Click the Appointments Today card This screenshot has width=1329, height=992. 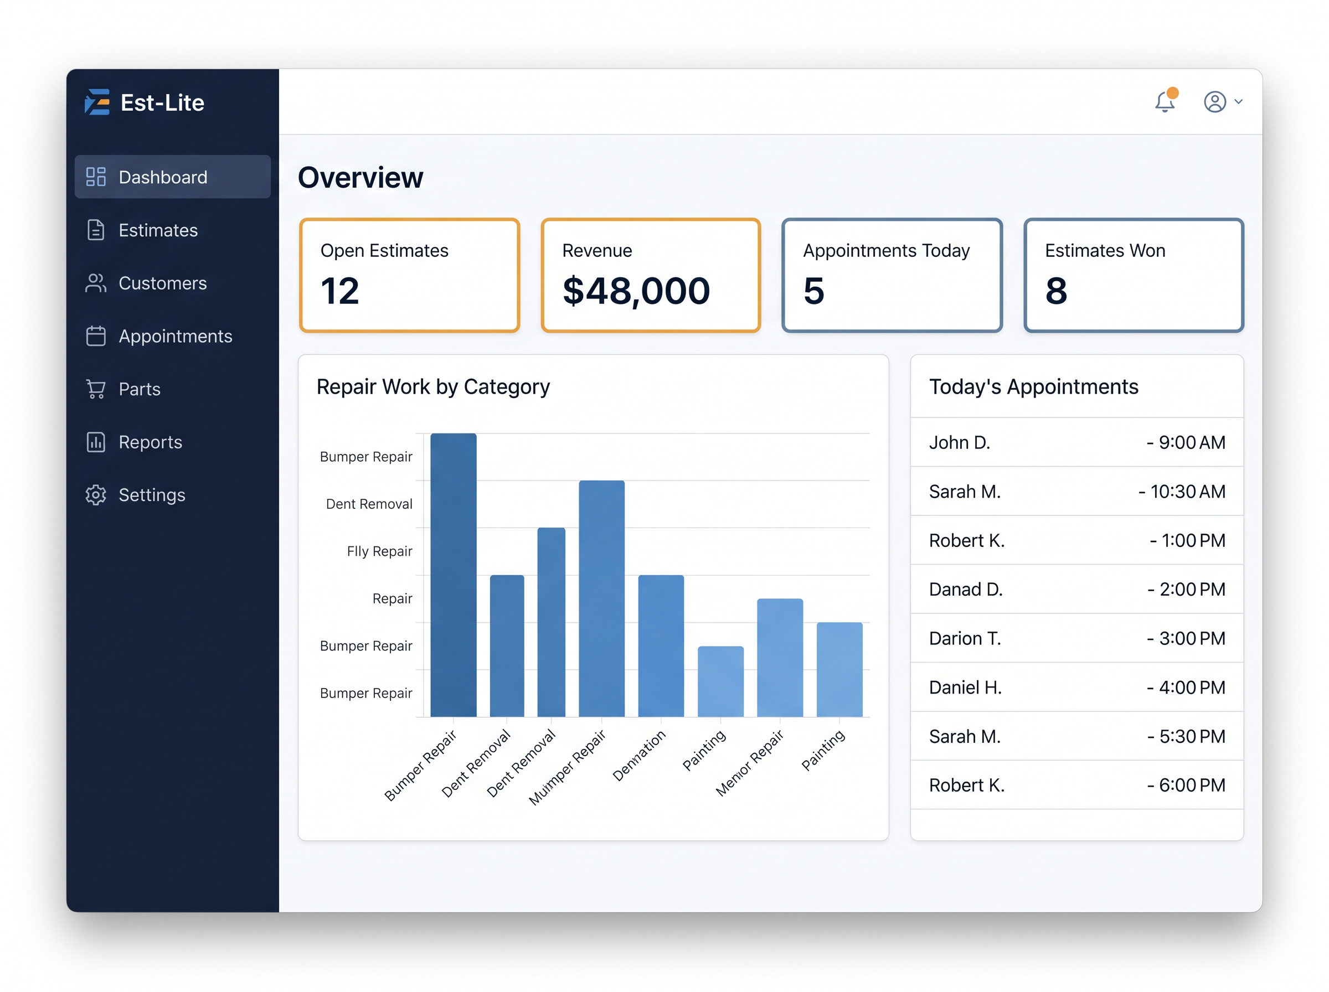pyautogui.click(x=893, y=275)
